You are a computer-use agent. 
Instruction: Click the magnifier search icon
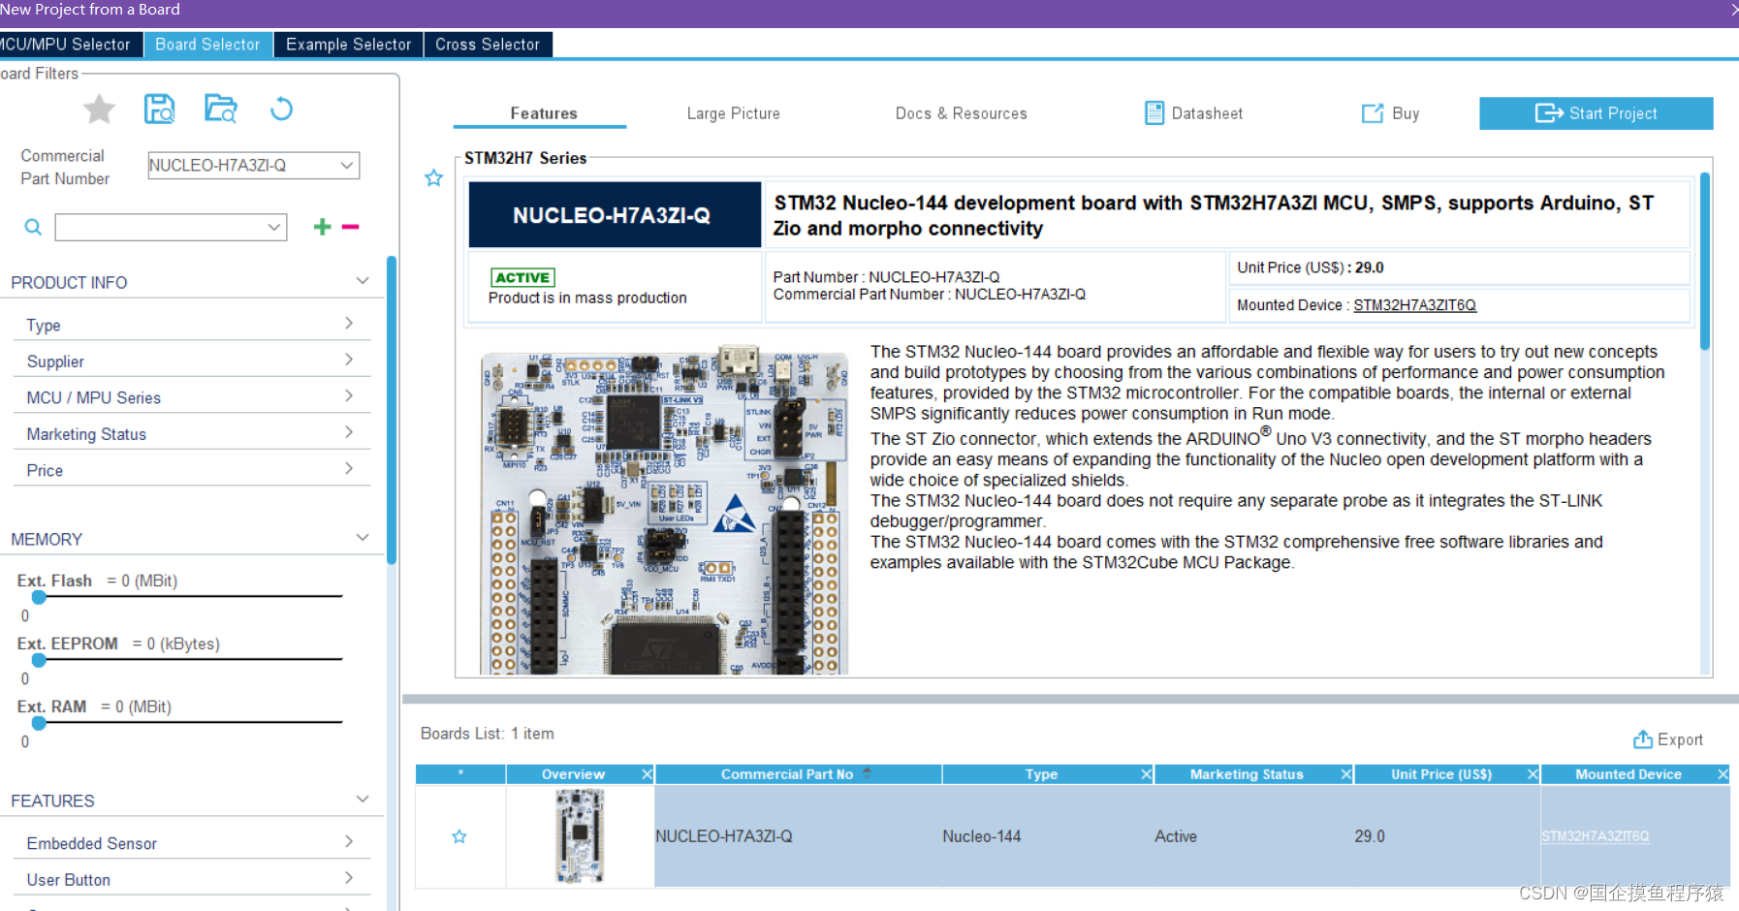[x=33, y=227]
